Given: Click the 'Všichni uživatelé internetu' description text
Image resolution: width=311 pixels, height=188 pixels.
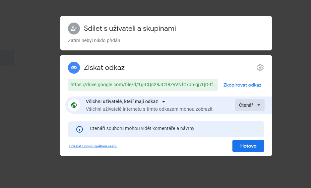Looking at the screenshot, I should click(x=149, y=109).
